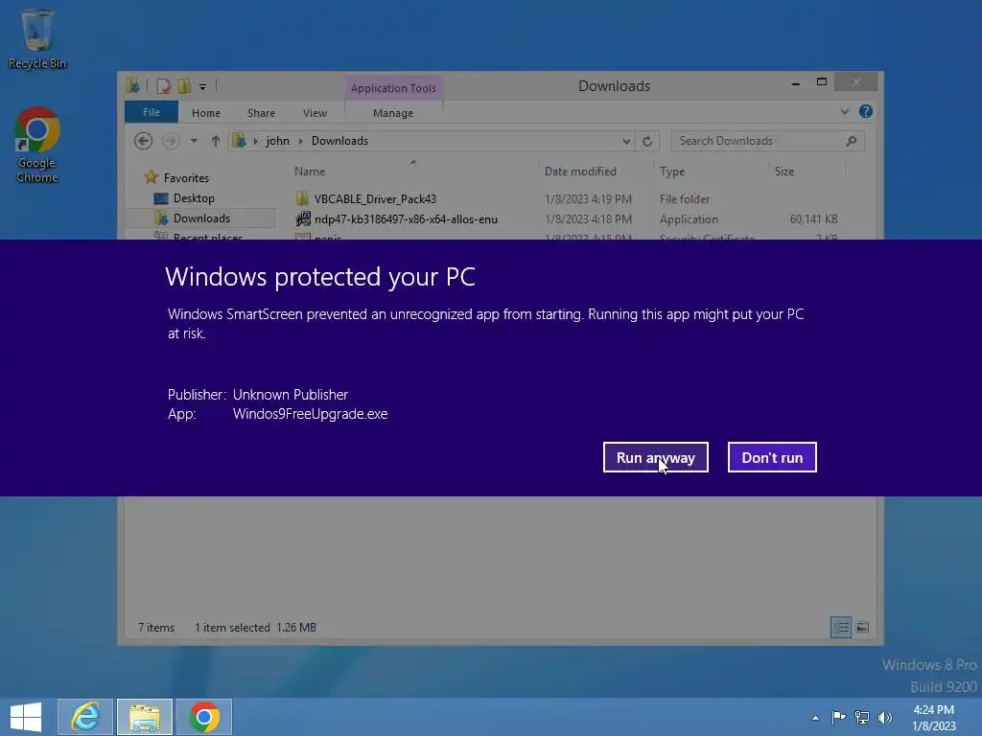Image resolution: width=982 pixels, height=736 pixels.
Task: Expand the address bar history dropdown
Action: [626, 142]
